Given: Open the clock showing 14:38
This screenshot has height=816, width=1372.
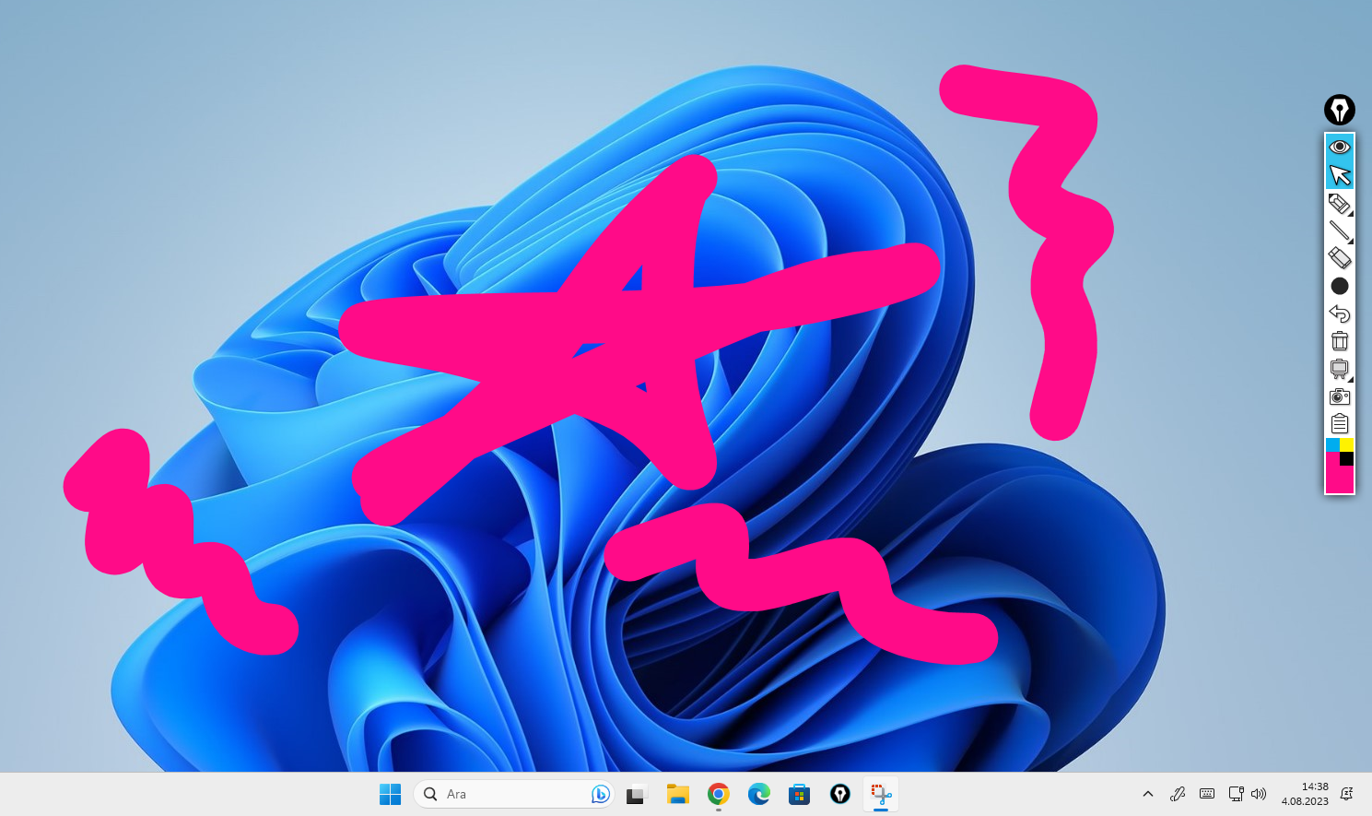Looking at the screenshot, I should [1305, 794].
